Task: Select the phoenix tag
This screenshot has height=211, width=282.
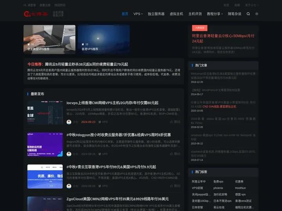Action: click(218, 188)
